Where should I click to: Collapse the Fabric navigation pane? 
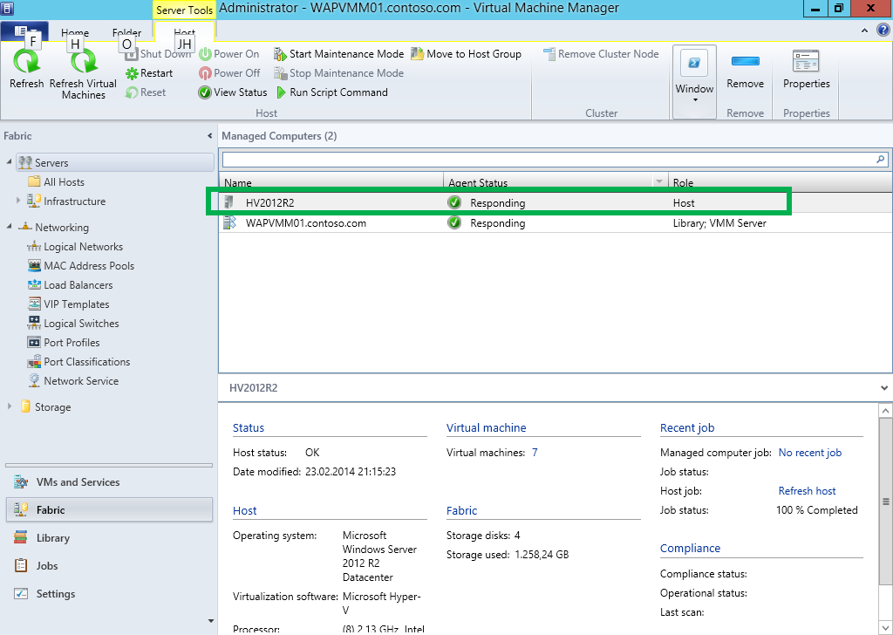pos(209,136)
